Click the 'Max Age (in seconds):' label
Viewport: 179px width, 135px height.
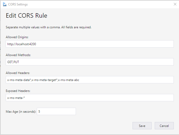coord(21,112)
